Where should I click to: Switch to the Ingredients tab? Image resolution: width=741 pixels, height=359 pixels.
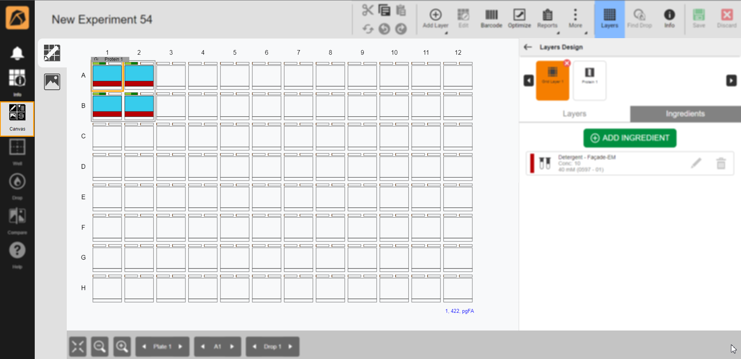pos(685,114)
